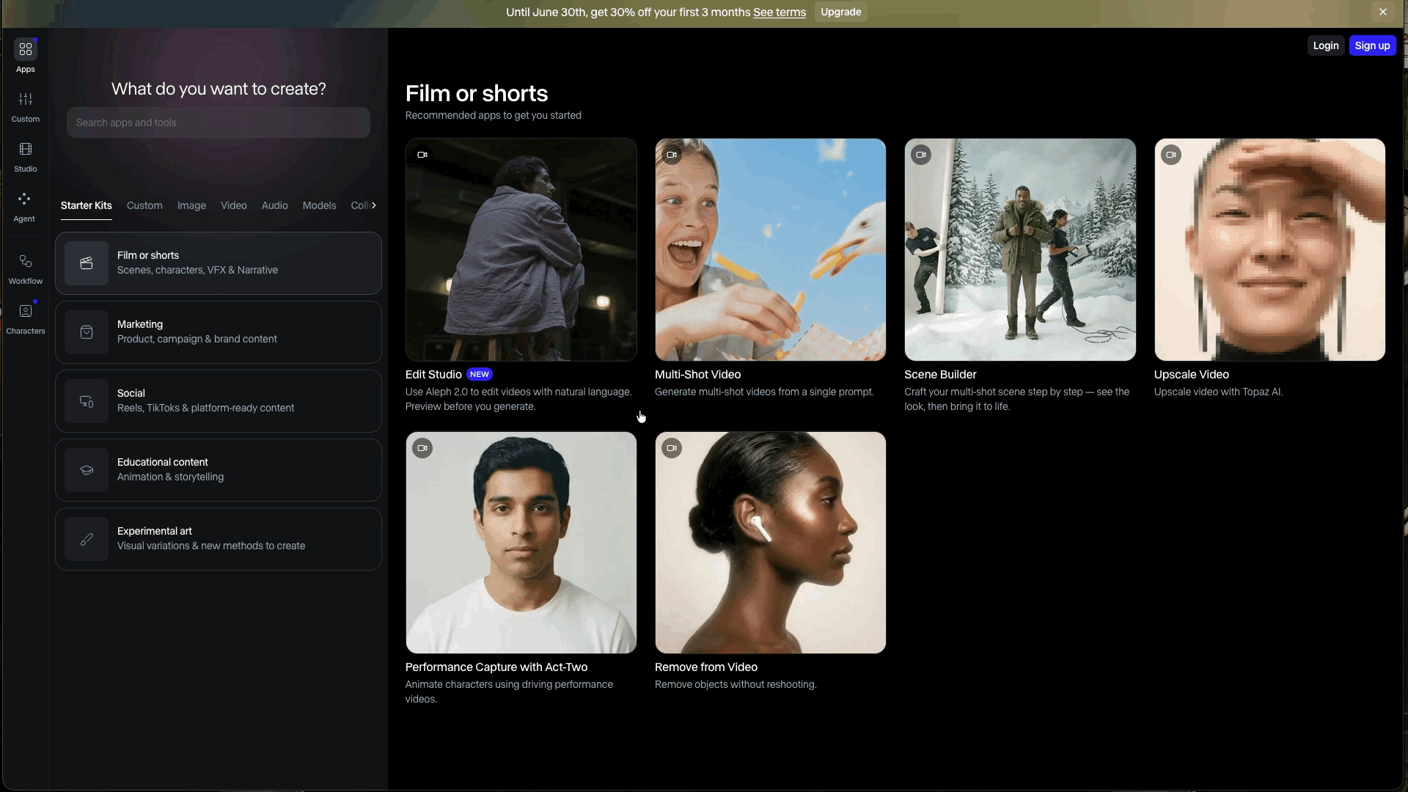Open the Studio film sidebar icon

(26, 149)
